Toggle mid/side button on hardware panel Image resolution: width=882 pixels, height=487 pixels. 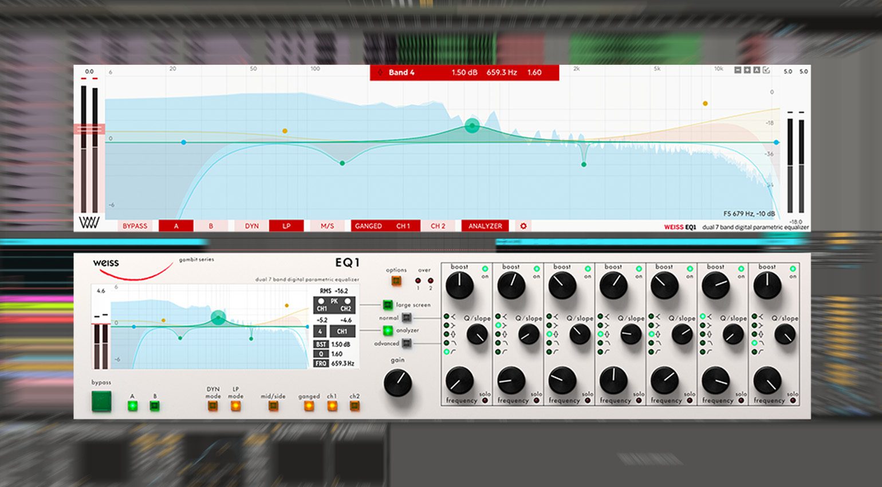click(x=273, y=406)
